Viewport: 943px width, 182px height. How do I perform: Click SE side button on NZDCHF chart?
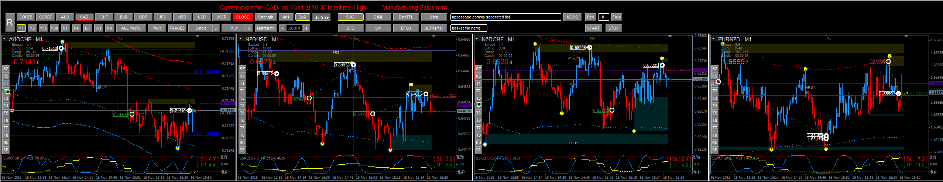click(479, 150)
